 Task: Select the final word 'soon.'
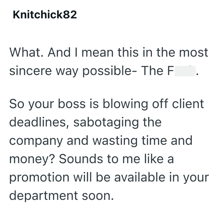[98, 195]
